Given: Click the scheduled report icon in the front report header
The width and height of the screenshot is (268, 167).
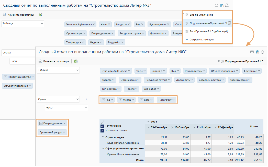Looking at the screenshot, I should [258, 52].
